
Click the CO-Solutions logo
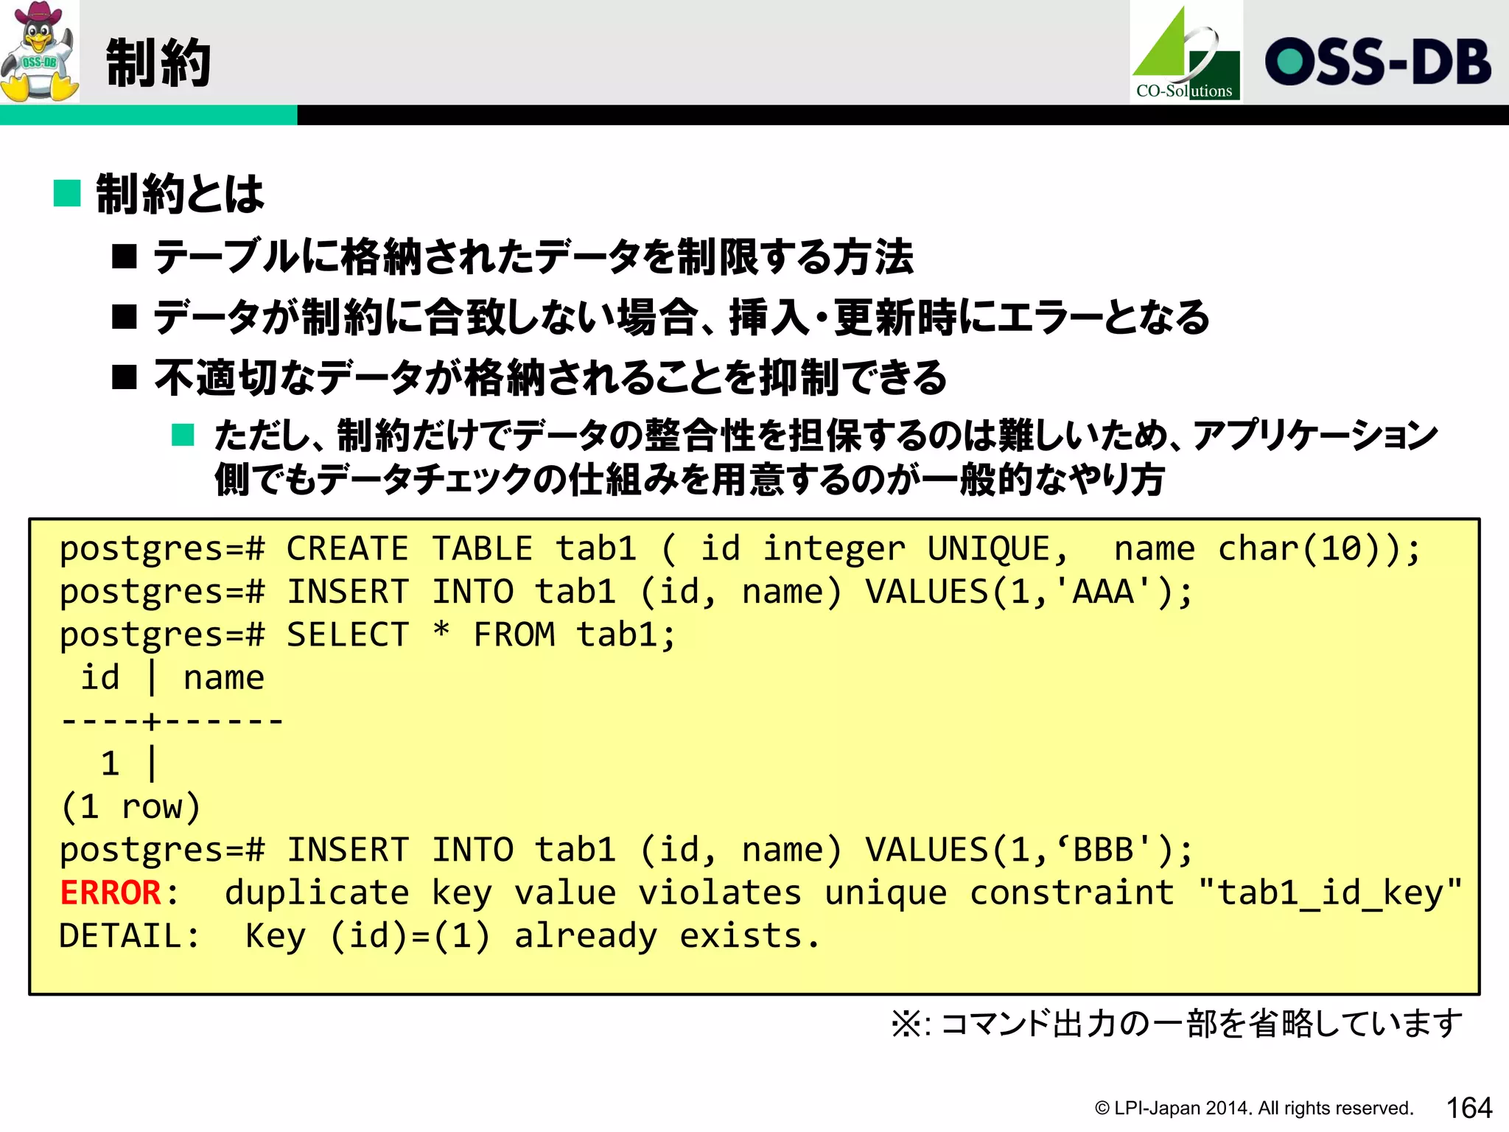[x=1186, y=53]
